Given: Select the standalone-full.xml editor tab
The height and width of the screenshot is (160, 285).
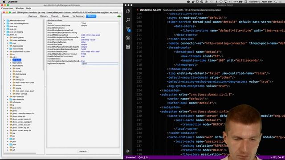Looking at the screenshot, I should coord(150,10).
